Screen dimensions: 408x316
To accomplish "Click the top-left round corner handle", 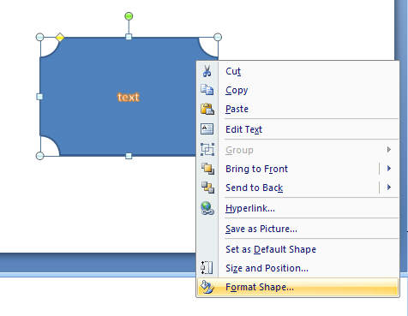I will tap(40, 37).
